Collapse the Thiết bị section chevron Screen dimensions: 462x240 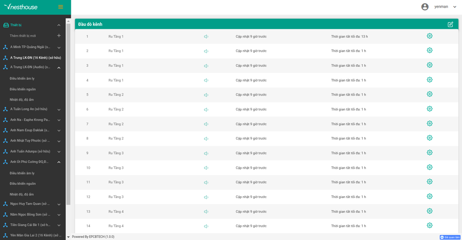[x=59, y=25]
